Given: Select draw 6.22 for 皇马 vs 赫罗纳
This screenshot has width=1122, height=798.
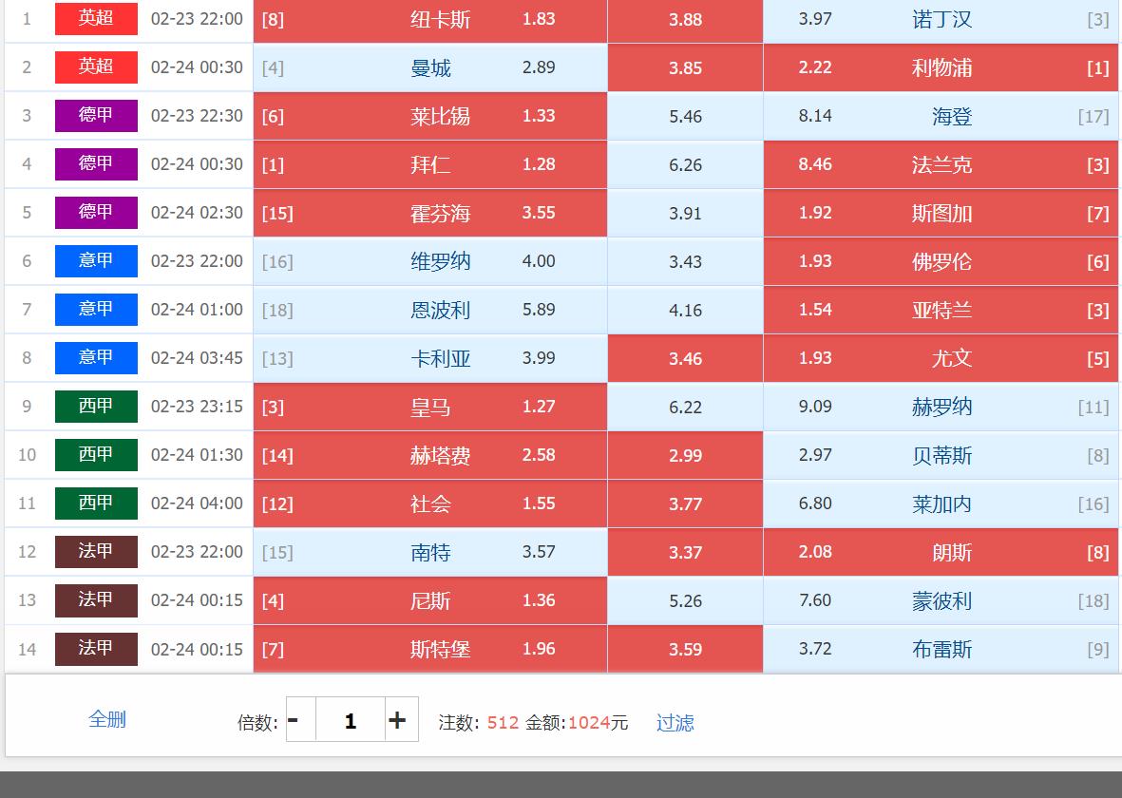Looking at the screenshot, I should click(686, 407).
